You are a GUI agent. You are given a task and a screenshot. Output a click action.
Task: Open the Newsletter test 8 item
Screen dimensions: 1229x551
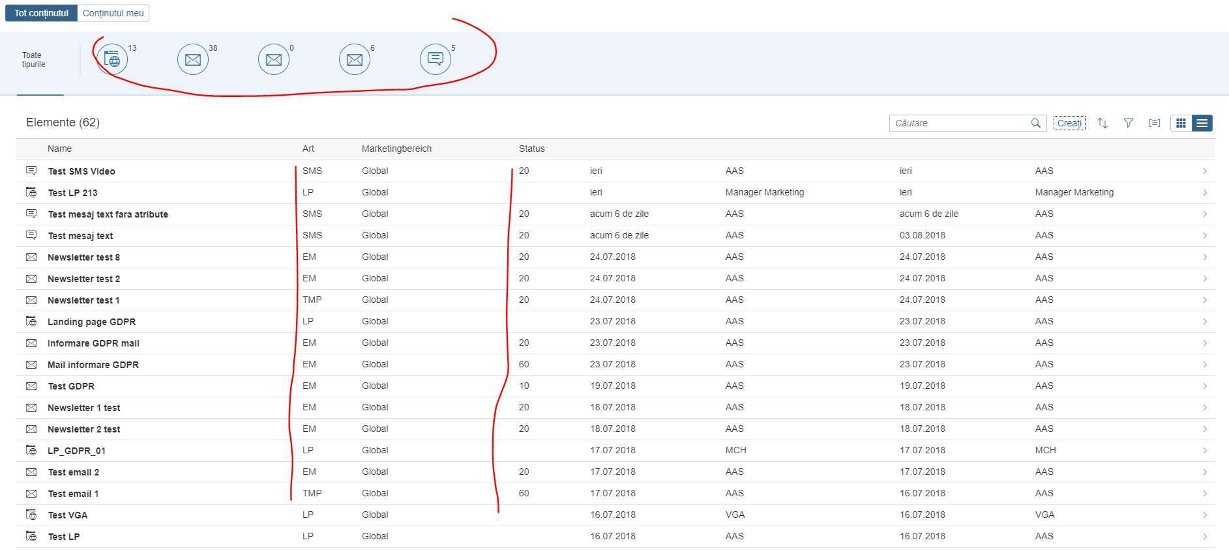tap(83, 257)
